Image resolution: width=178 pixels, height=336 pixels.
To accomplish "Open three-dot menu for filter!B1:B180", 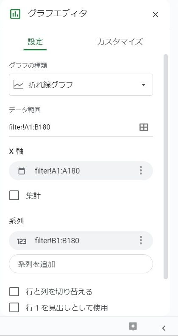I will click(x=141, y=240).
